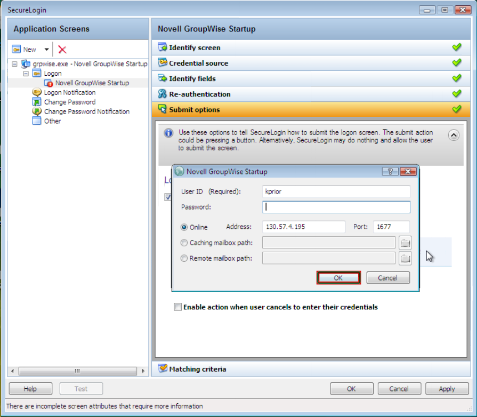The width and height of the screenshot is (477, 417).
Task: Click the grpwise.exe application icon
Action: [26, 64]
